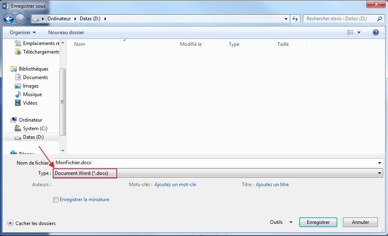Click the change view icon
Viewport: 388px width, 236px height.
(x=350, y=32)
